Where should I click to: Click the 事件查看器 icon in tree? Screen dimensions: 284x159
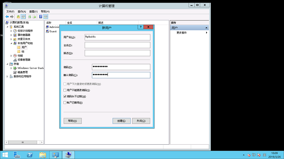coord(15,35)
